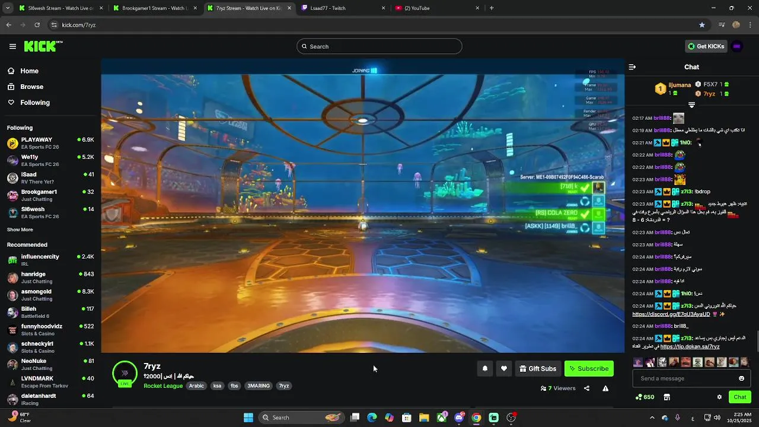The width and height of the screenshot is (759, 427).
Task: Open the user profile avatar menu
Action: (x=737, y=46)
